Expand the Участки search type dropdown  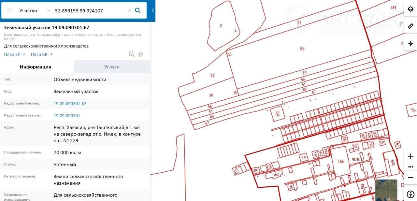click(49, 10)
